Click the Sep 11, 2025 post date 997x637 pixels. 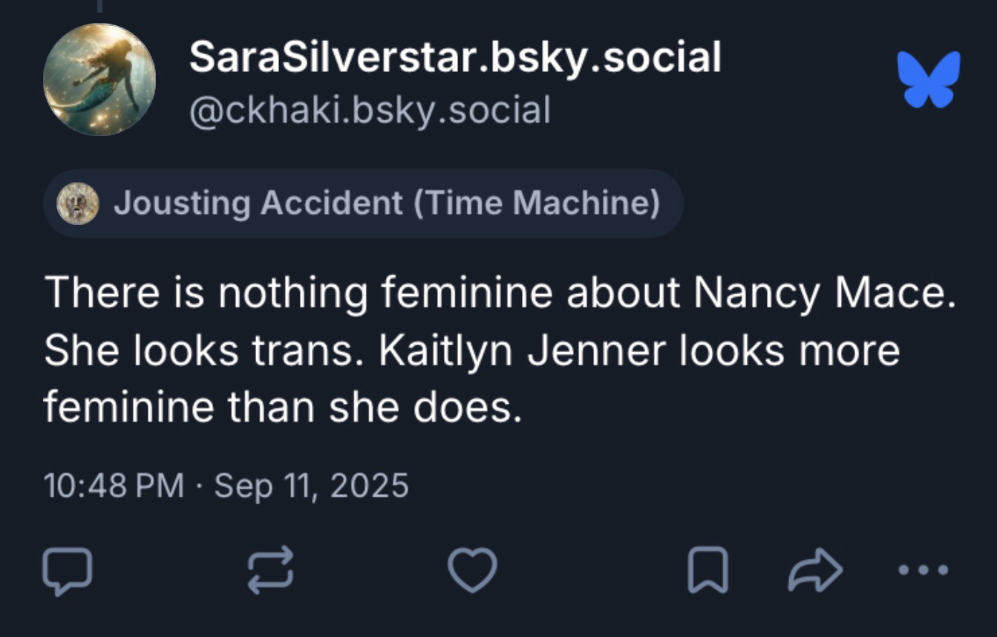point(311,486)
